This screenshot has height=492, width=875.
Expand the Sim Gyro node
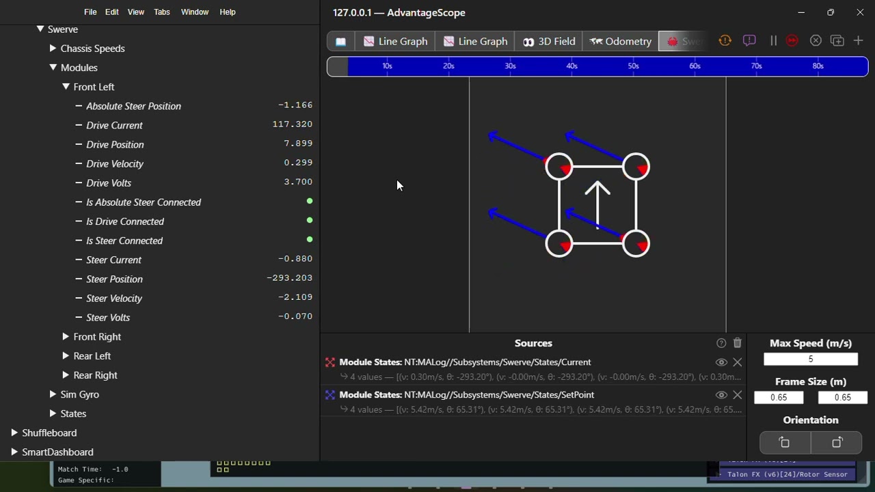pos(53,394)
